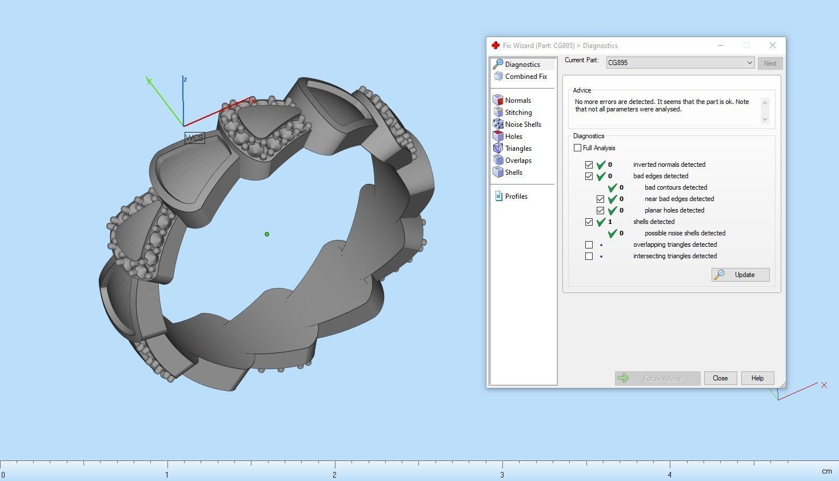The image size is (839, 481).
Task: Click the Advice message text
Action: click(662, 106)
